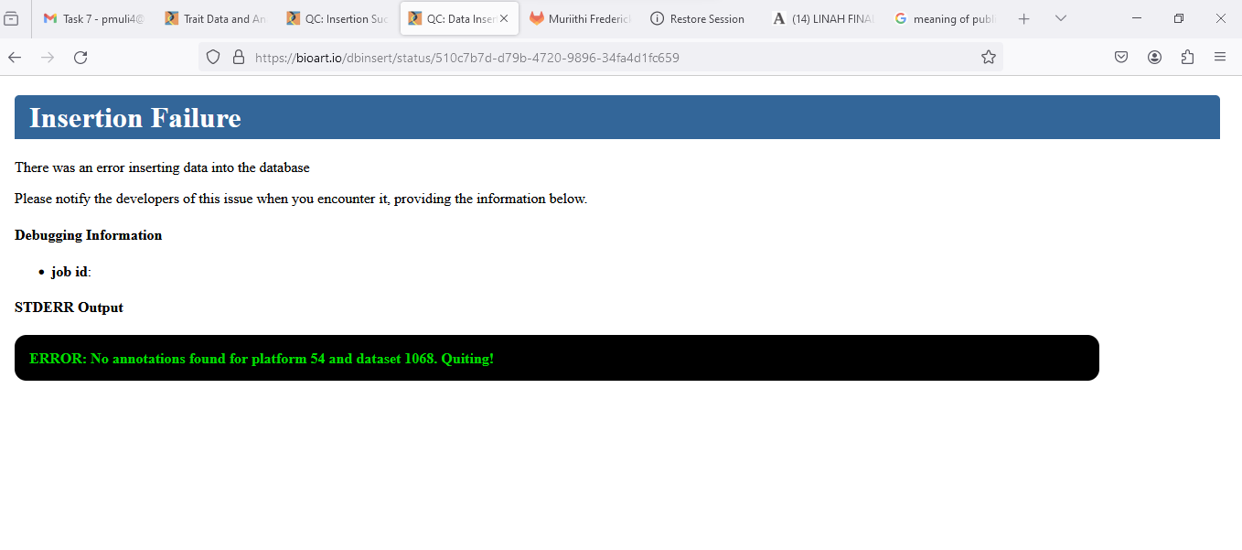
Task: Open the Firefox hamburger application menu
Action: point(1220,58)
